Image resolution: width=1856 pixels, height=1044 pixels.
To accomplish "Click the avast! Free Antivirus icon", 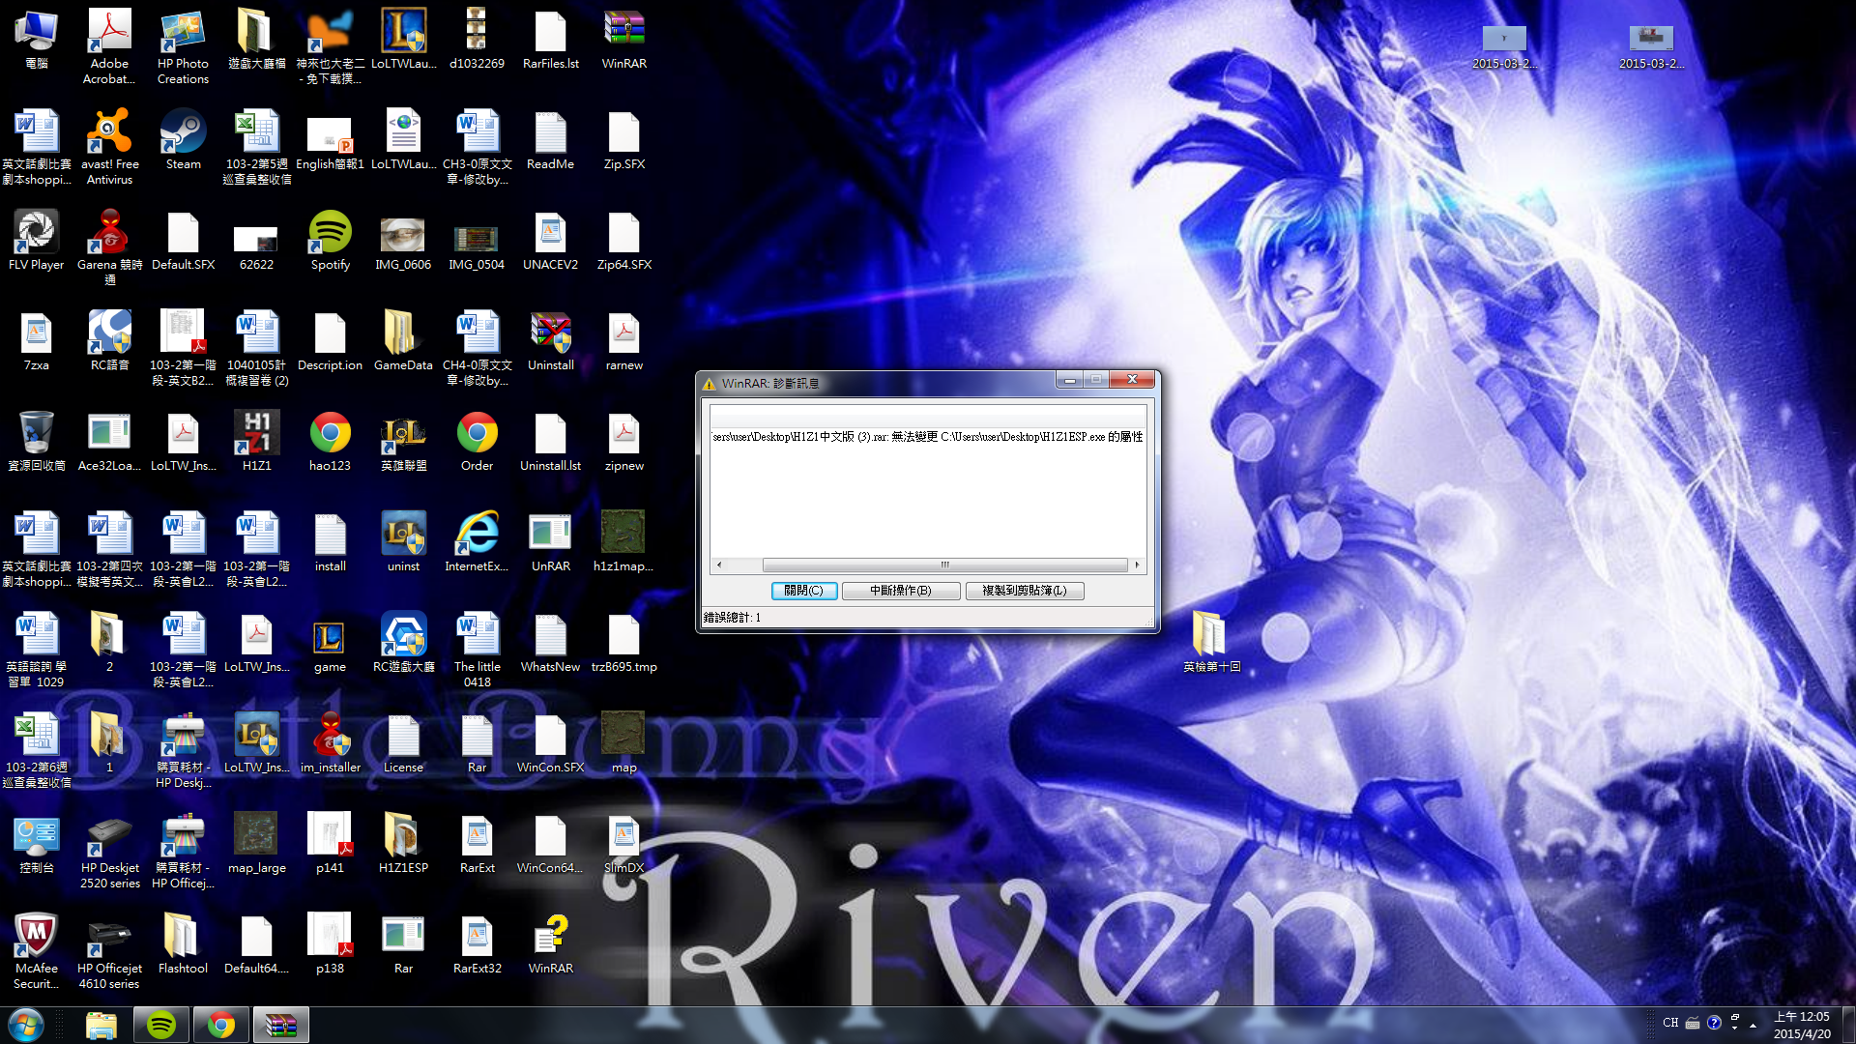I will click(x=109, y=133).
